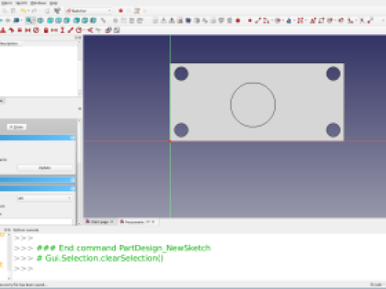Image resolution: width=386 pixels, height=289 pixels.
Task: Select the fit-all zoom view icon
Action: coord(29,21)
